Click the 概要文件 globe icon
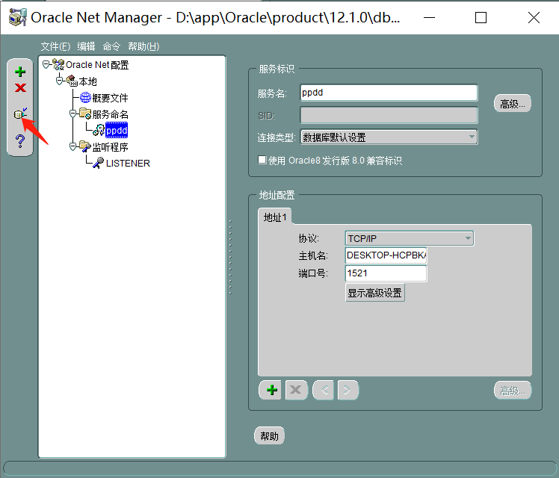 [85, 97]
